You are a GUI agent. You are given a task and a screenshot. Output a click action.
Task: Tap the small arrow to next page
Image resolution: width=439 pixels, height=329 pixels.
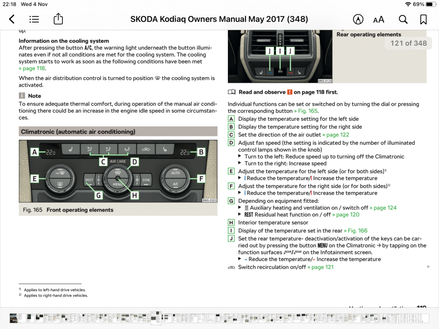(x=428, y=267)
